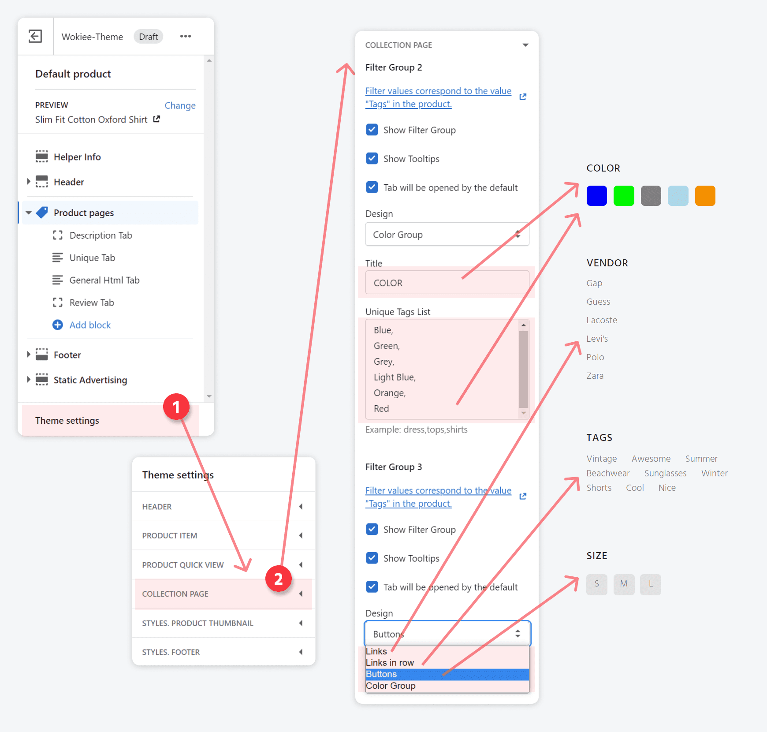
Task: Click the external link icon beside Filter values link
Action: click(x=523, y=97)
